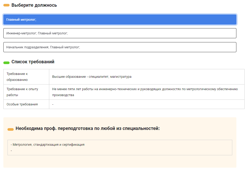Click the 'Список требований' heading

(33, 62)
